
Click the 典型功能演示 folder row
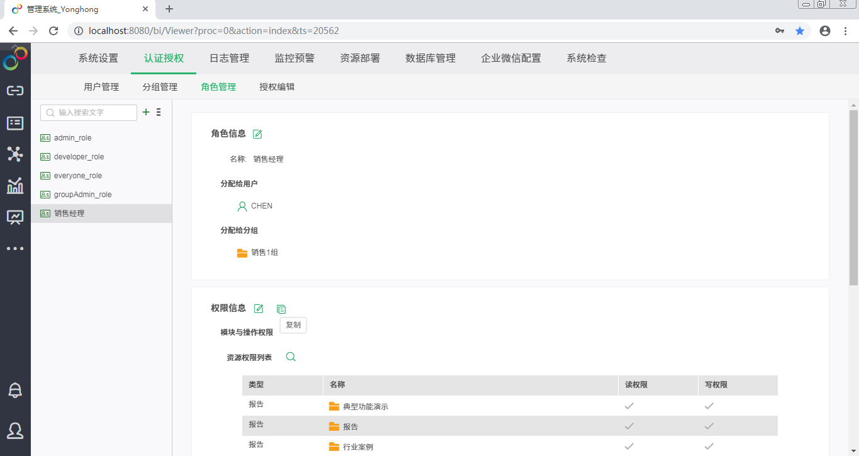click(365, 406)
